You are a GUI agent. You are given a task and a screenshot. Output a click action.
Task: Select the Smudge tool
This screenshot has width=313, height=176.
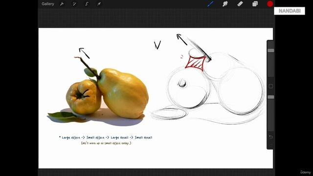point(225,4)
